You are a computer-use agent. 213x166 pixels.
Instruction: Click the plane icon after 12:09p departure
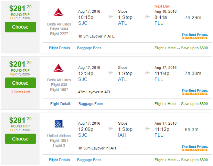tap(111, 128)
